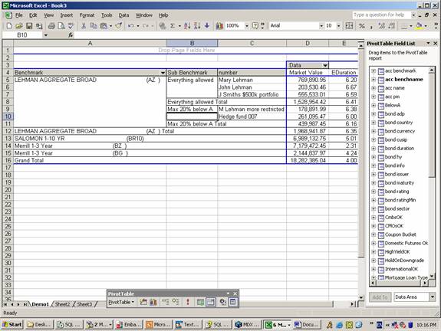Open the Arial font name dropdown
441x331 pixels.
(321, 26)
